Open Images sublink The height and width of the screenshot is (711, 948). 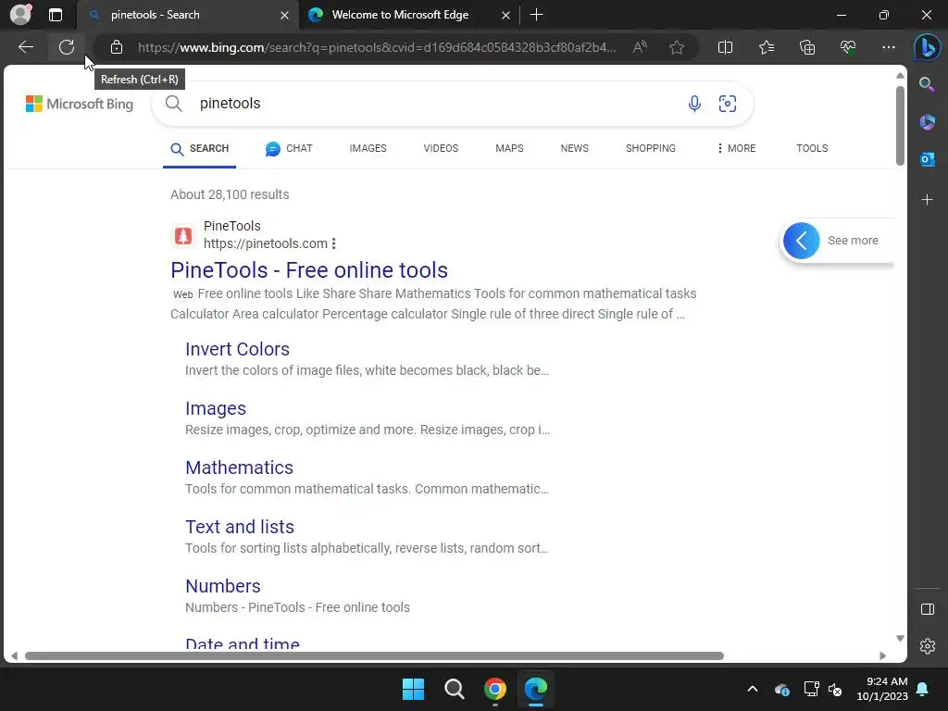[215, 408]
